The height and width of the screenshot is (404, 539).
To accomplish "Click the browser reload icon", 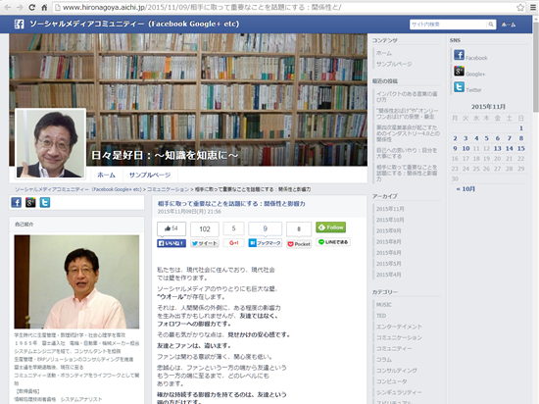I will (31, 7).
